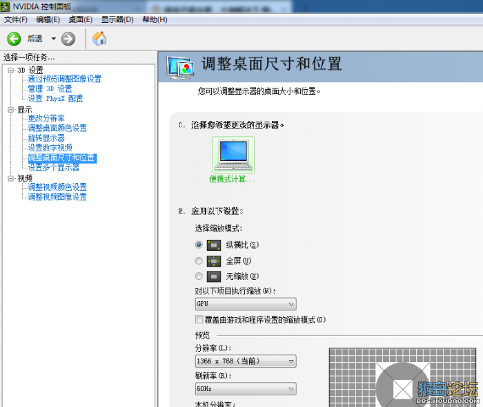Image resolution: width=483 pixels, height=407 pixels.
Task: Open 更改分辨率 link
Action: coord(46,118)
